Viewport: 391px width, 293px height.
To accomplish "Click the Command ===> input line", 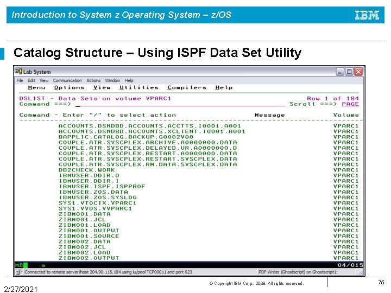I will click(x=180, y=104).
